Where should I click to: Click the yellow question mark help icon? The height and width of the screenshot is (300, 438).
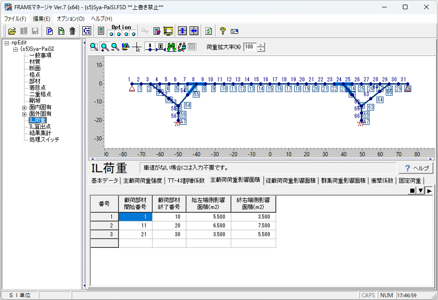tap(223, 31)
